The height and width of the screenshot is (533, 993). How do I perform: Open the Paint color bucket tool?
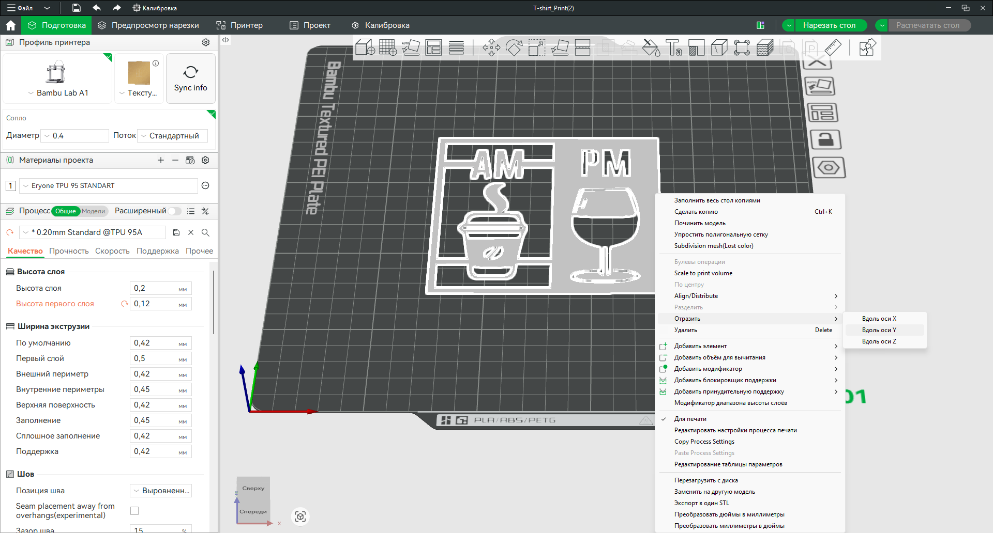(651, 48)
